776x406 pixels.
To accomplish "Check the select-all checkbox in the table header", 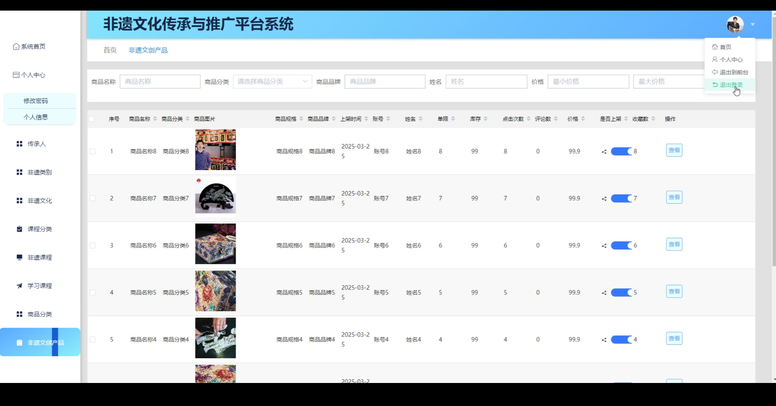I will pyautogui.click(x=92, y=119).
